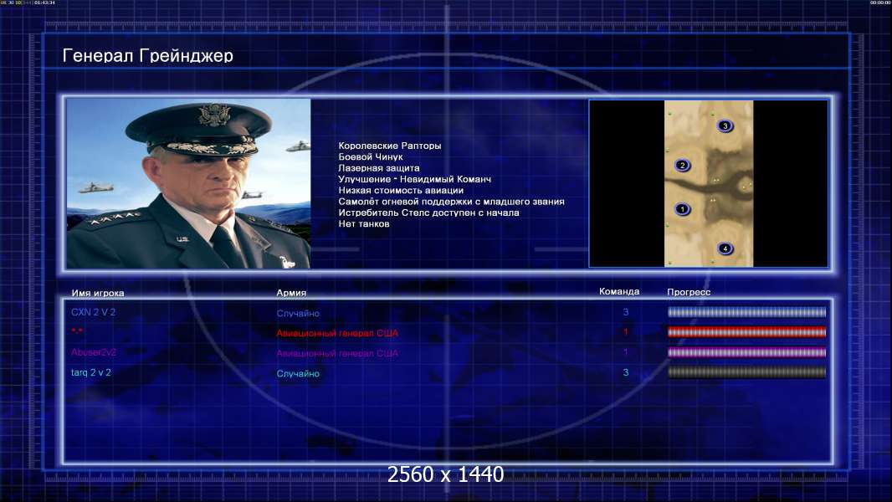Click player name 'Abuser2v2'
The width and height of the screenshot is (892, 502).
click(x=93, y=352)
